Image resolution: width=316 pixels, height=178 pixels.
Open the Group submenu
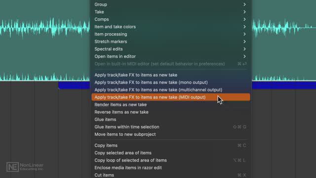tap(171, 4)
